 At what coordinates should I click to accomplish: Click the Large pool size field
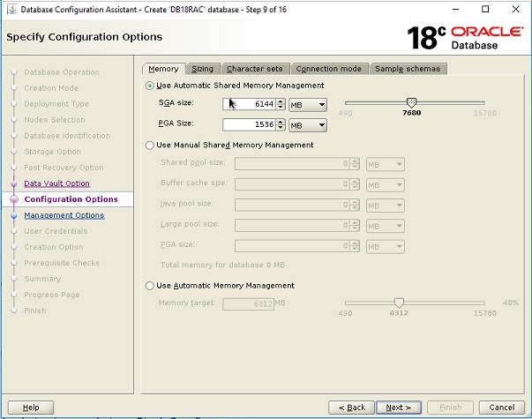[x=292, y=226]
